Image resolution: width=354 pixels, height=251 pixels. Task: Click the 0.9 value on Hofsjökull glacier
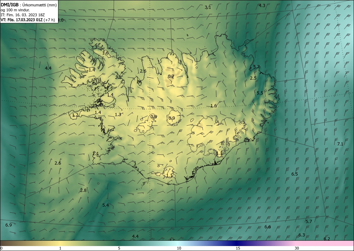(x=172, y=118)
